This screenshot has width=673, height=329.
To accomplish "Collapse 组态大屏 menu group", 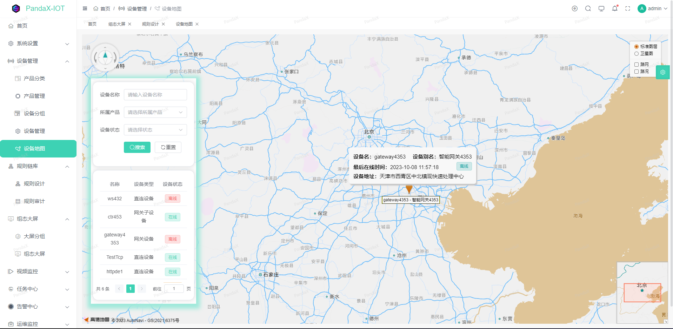I will tap(38, 219).
